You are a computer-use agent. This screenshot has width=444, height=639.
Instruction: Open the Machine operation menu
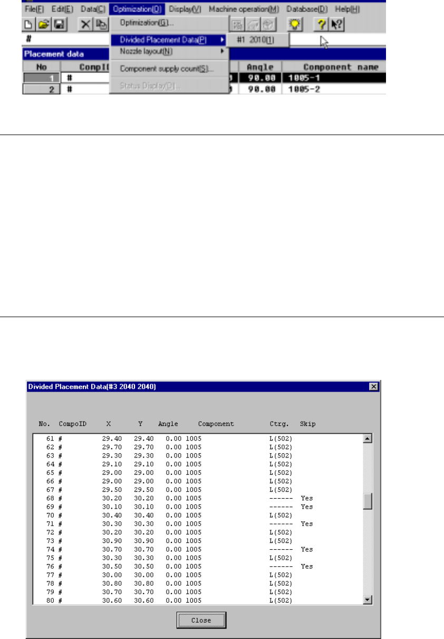tap(244, 9)
